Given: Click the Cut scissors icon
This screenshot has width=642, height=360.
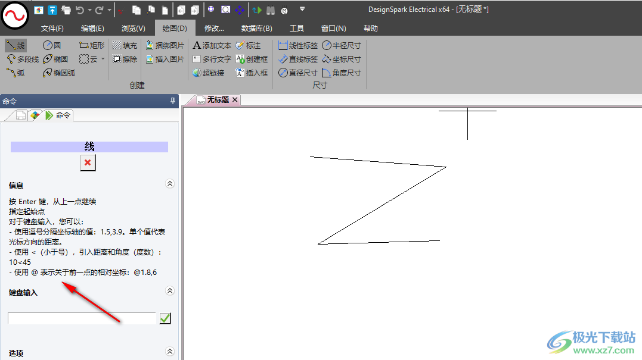Looking at the screenshot, I should (x=121, y=11).
